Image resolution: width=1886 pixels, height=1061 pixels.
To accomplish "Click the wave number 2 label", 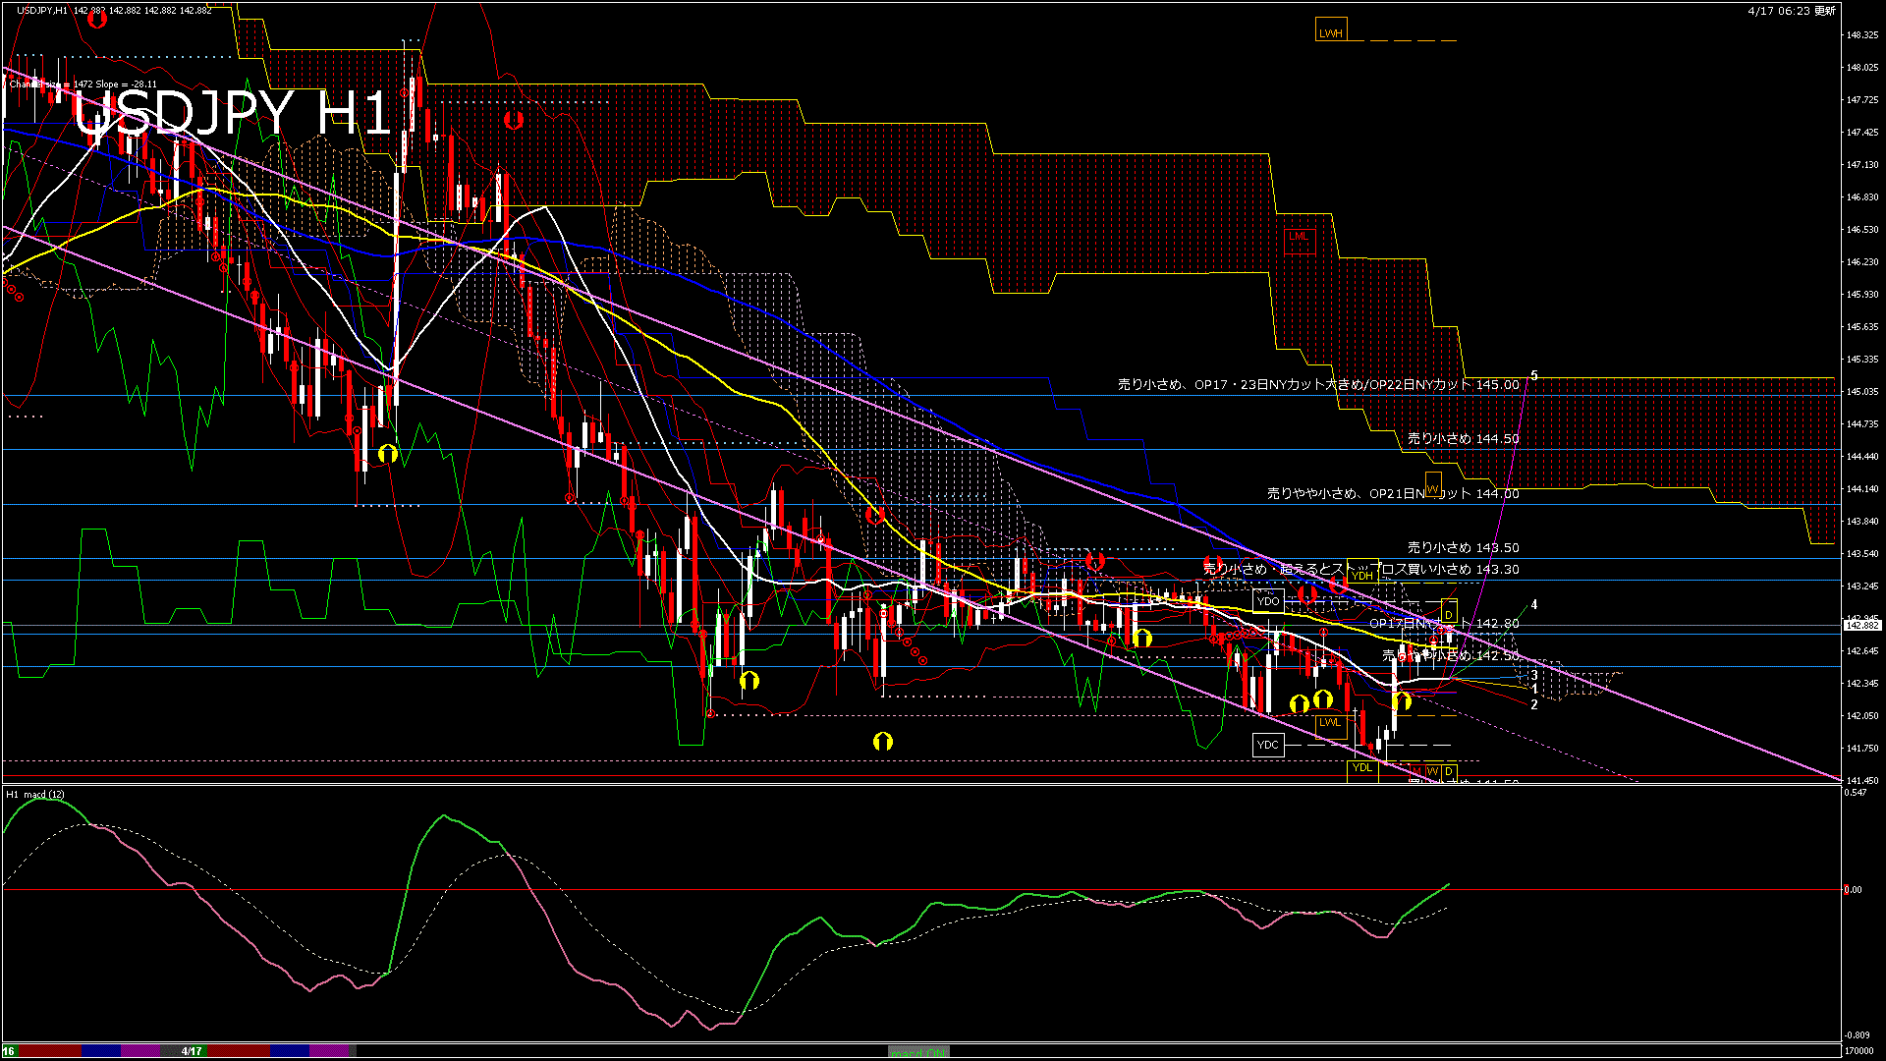I will pyautogui.click(x=1534, y=704).
